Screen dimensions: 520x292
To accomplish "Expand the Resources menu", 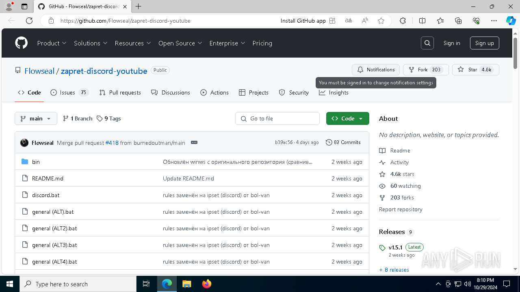I will [x=132, y=43].
